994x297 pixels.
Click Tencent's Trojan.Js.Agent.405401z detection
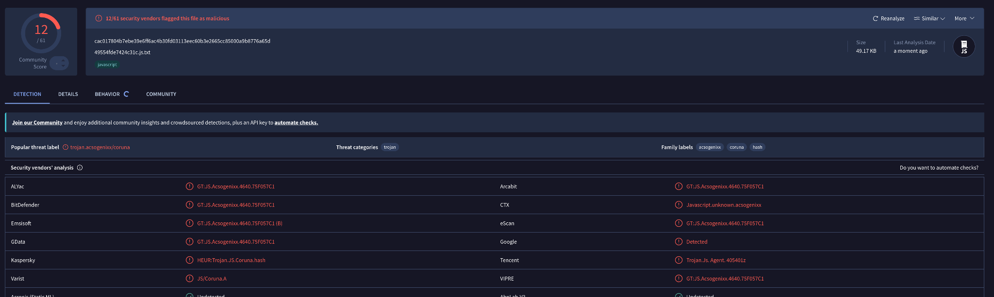716,260
